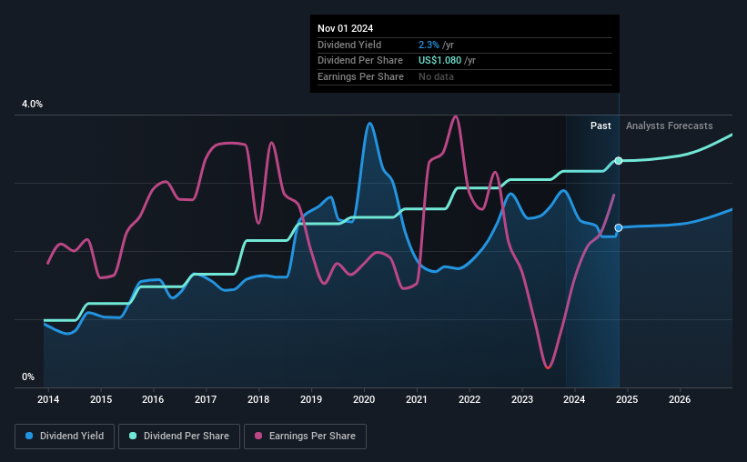Viewport: 747px width, 462px height.
Task: Click the 0% y-axis label
Action: point(28,377)
